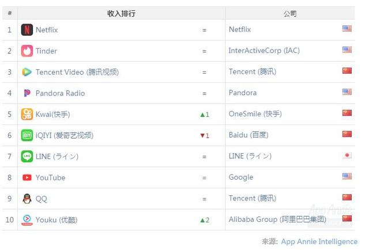The width and height of the screenshot is (369, 250).
Task: Click the red down arrow beside iQIYI
Action: [x=202, y=136]
